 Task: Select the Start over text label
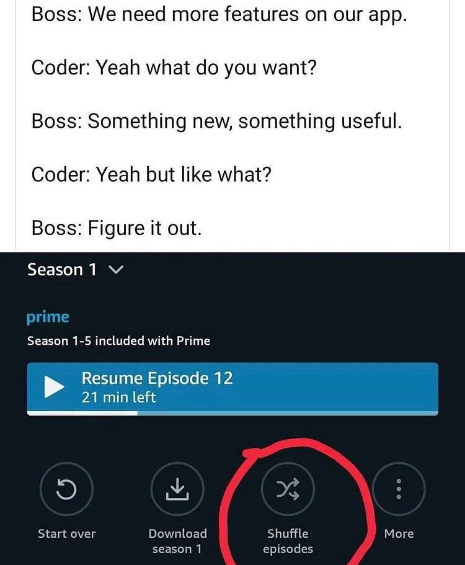pos(66,533)
